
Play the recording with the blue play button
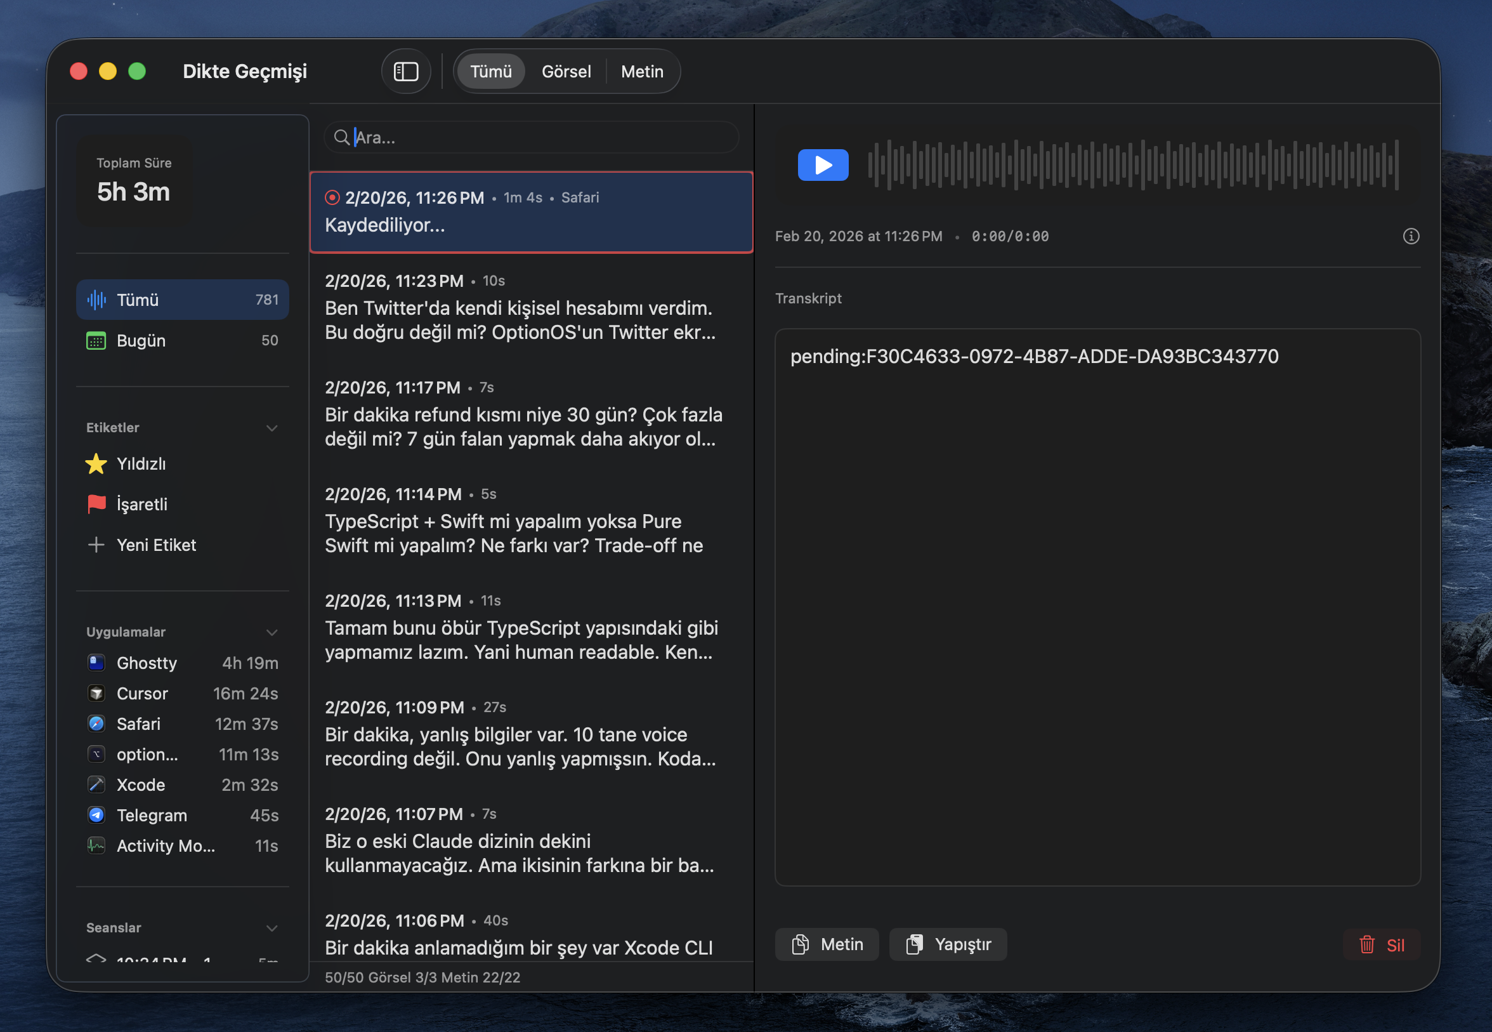point(823,165)
